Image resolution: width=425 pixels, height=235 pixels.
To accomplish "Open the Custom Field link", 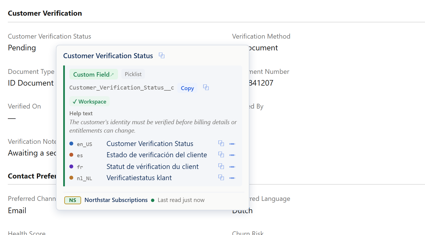I will click(94, 74).
